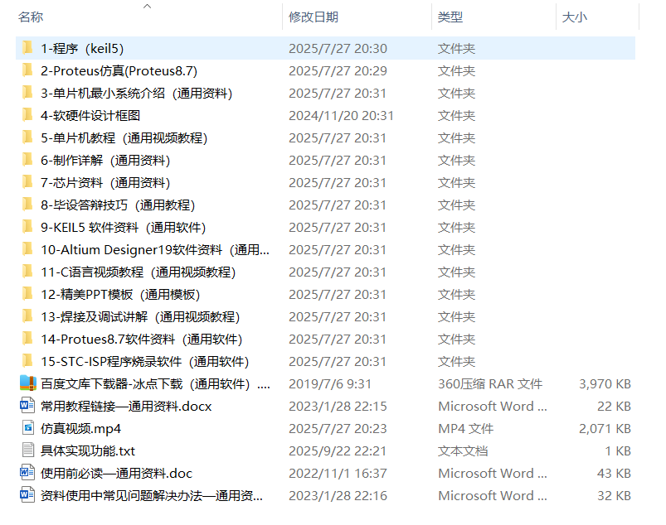666x525 pixels.
Task: Select the file name 仿真视频.mp4
Action: tap(80, 429)
